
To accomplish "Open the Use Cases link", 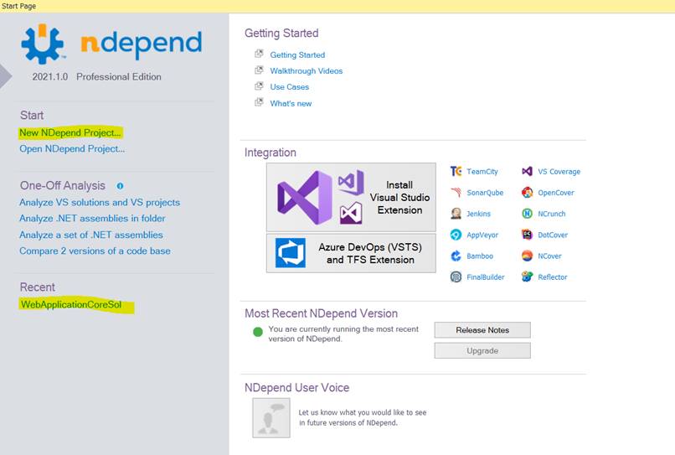I will [289, 87].
